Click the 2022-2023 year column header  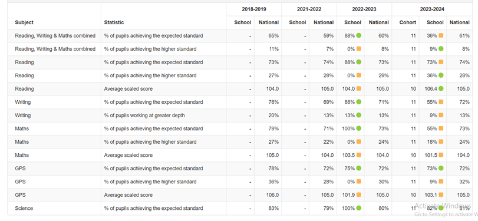(x=364, y=9)
